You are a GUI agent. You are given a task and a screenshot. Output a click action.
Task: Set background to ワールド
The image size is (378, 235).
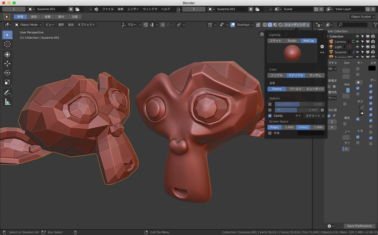pyautogui.click(x=296, y=89)
